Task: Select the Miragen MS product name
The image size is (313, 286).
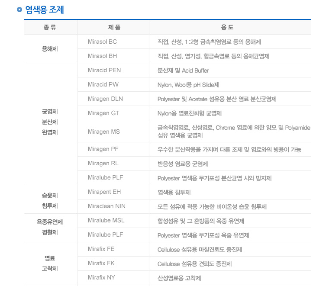Action: (x=104, y=132)
